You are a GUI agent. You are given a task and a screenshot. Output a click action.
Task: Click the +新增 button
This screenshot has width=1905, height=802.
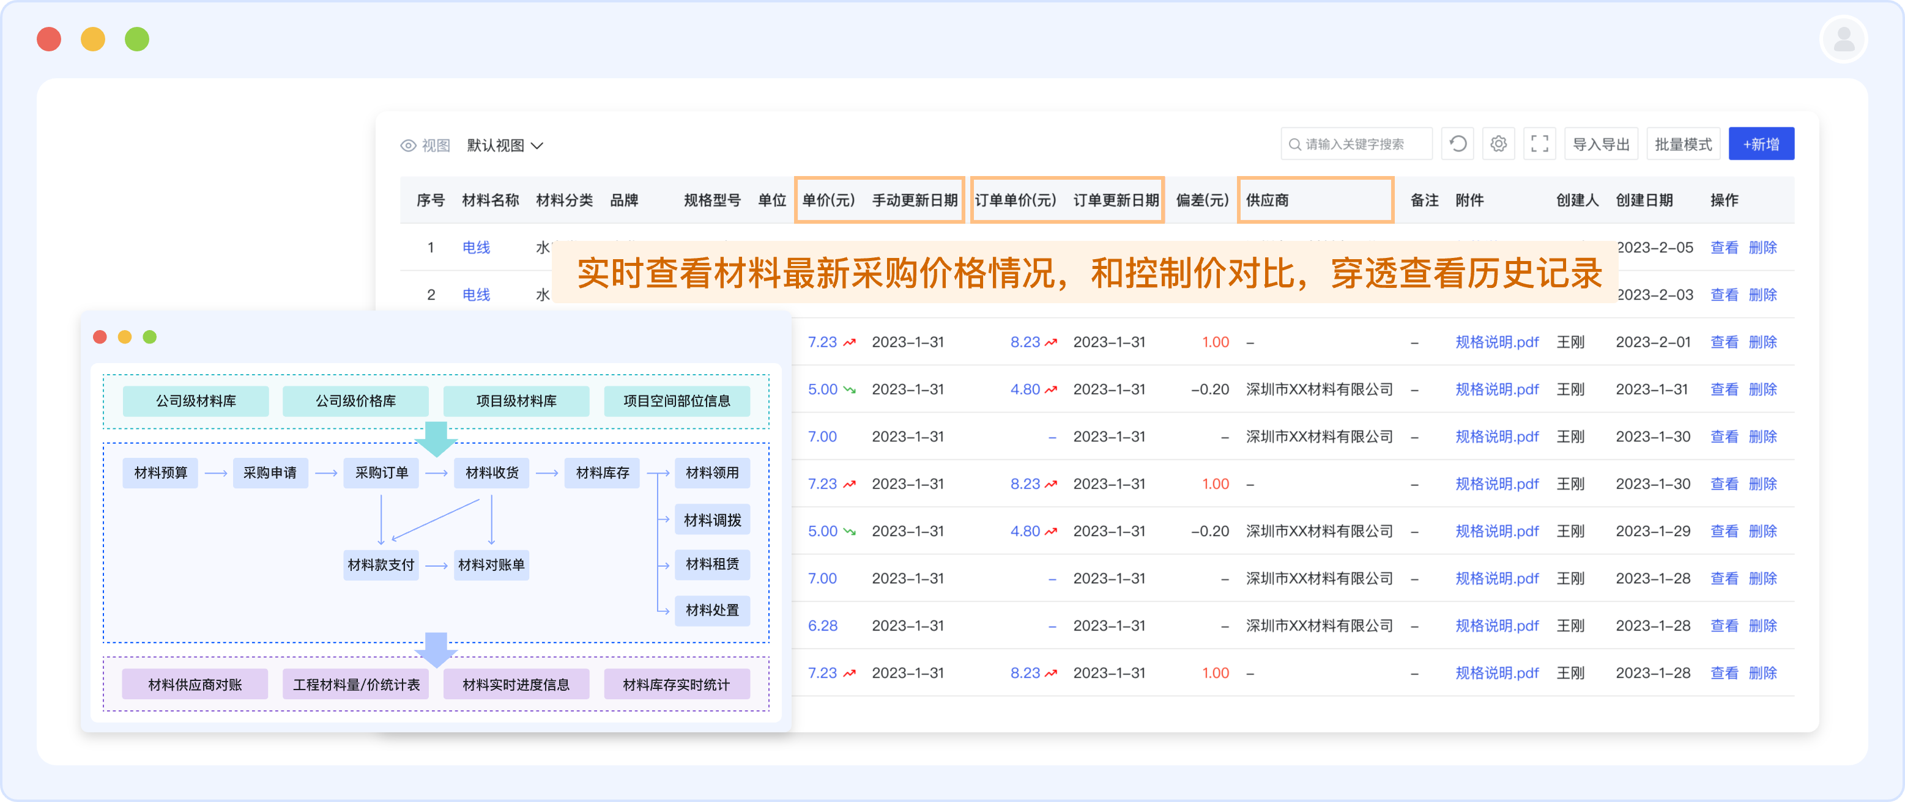1761,144
